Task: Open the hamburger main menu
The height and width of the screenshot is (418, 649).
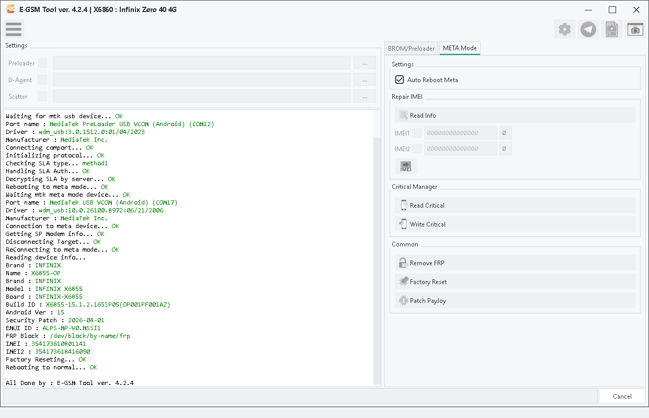Action: click(14, 29)
